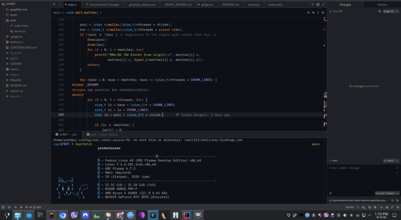Screen dimensions: 401x220
Task: Click the Fetch button
Action: (x=389, y=161)
